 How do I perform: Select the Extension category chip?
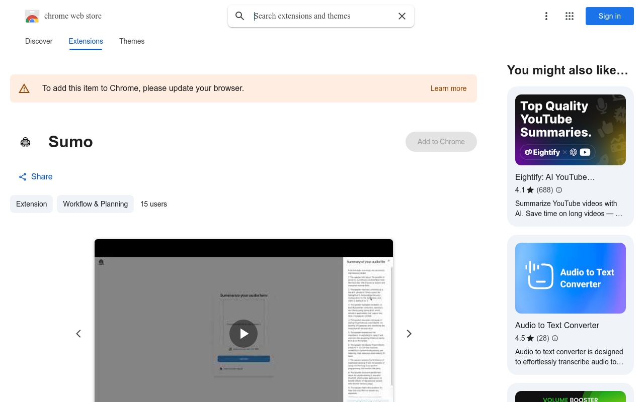(x=31, y=204)
